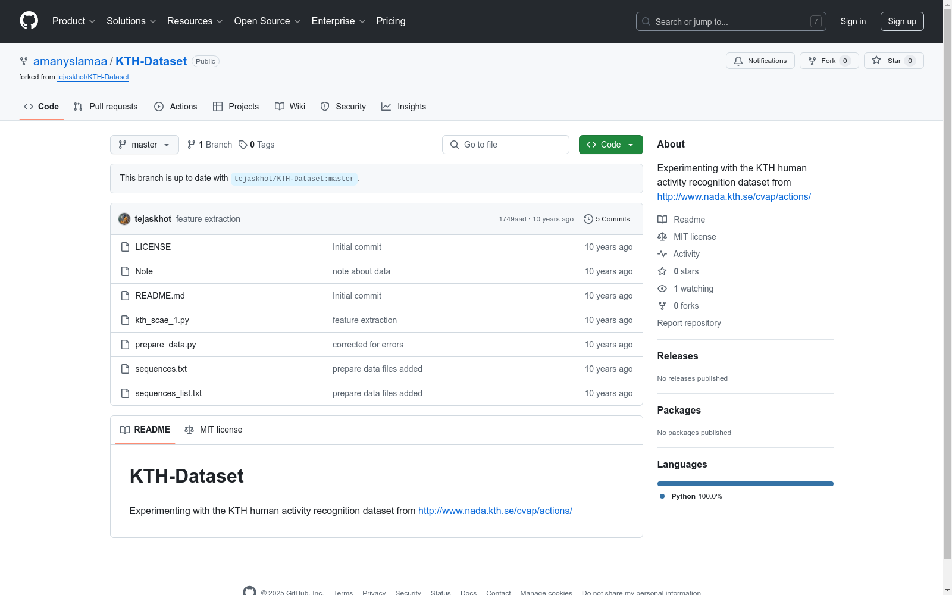The width and height of the screenshot is (952, 595).
Task: Open the tejaskhot commit author link
Action: click(x=153, y=219)
